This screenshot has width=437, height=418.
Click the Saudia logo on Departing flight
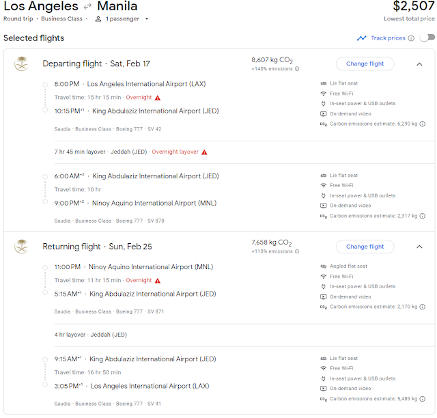(21, 64)
